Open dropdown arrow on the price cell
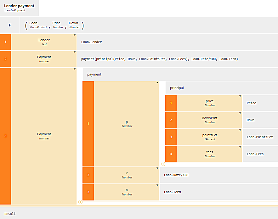The width and height of the screenshot is (278, 219). click(240, 96)
